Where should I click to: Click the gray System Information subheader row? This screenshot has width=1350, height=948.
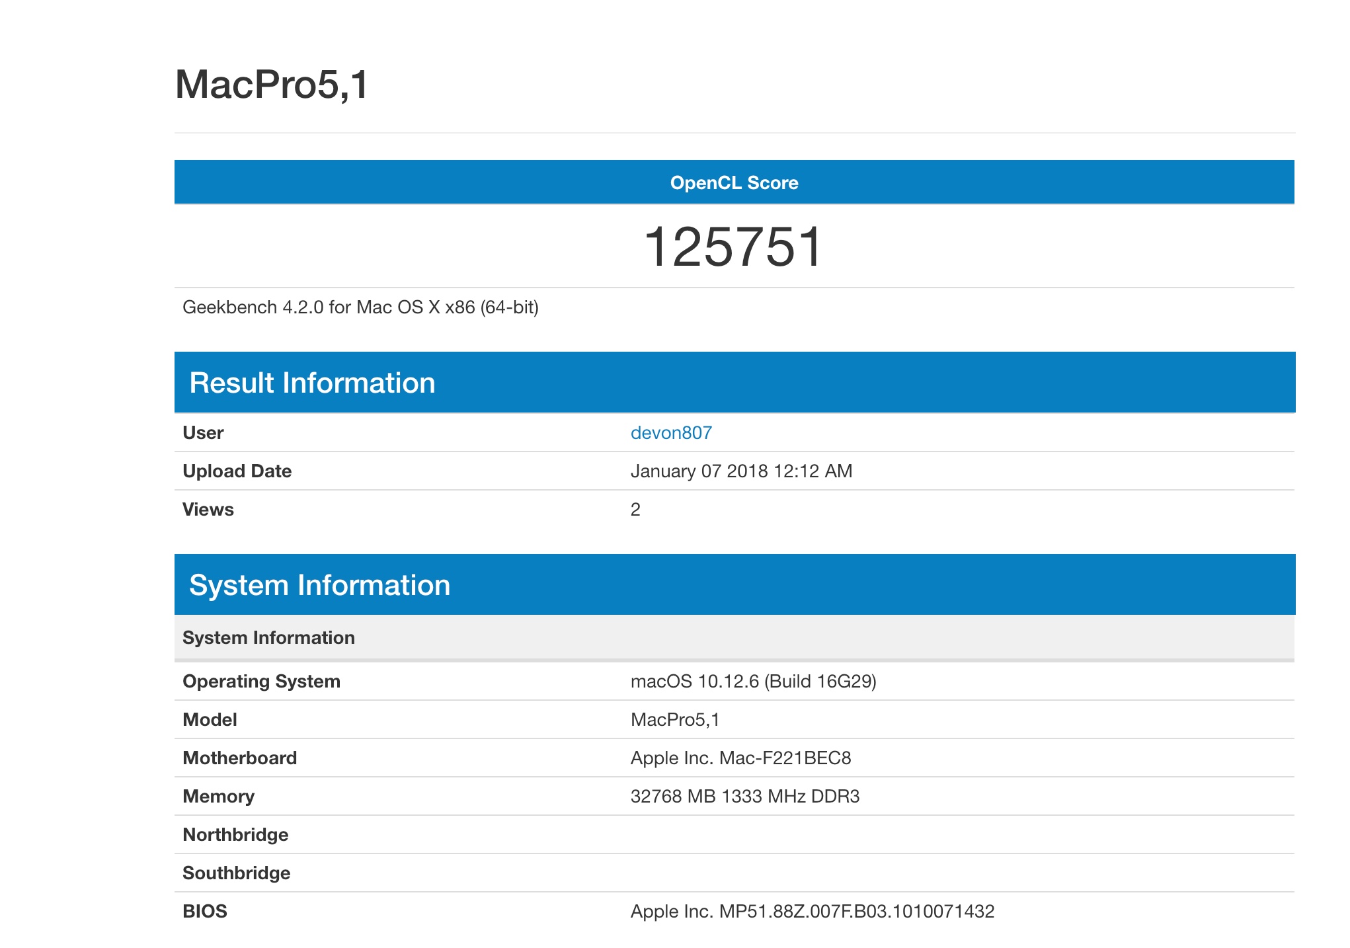pyautogui.click(x=734, y=637)
